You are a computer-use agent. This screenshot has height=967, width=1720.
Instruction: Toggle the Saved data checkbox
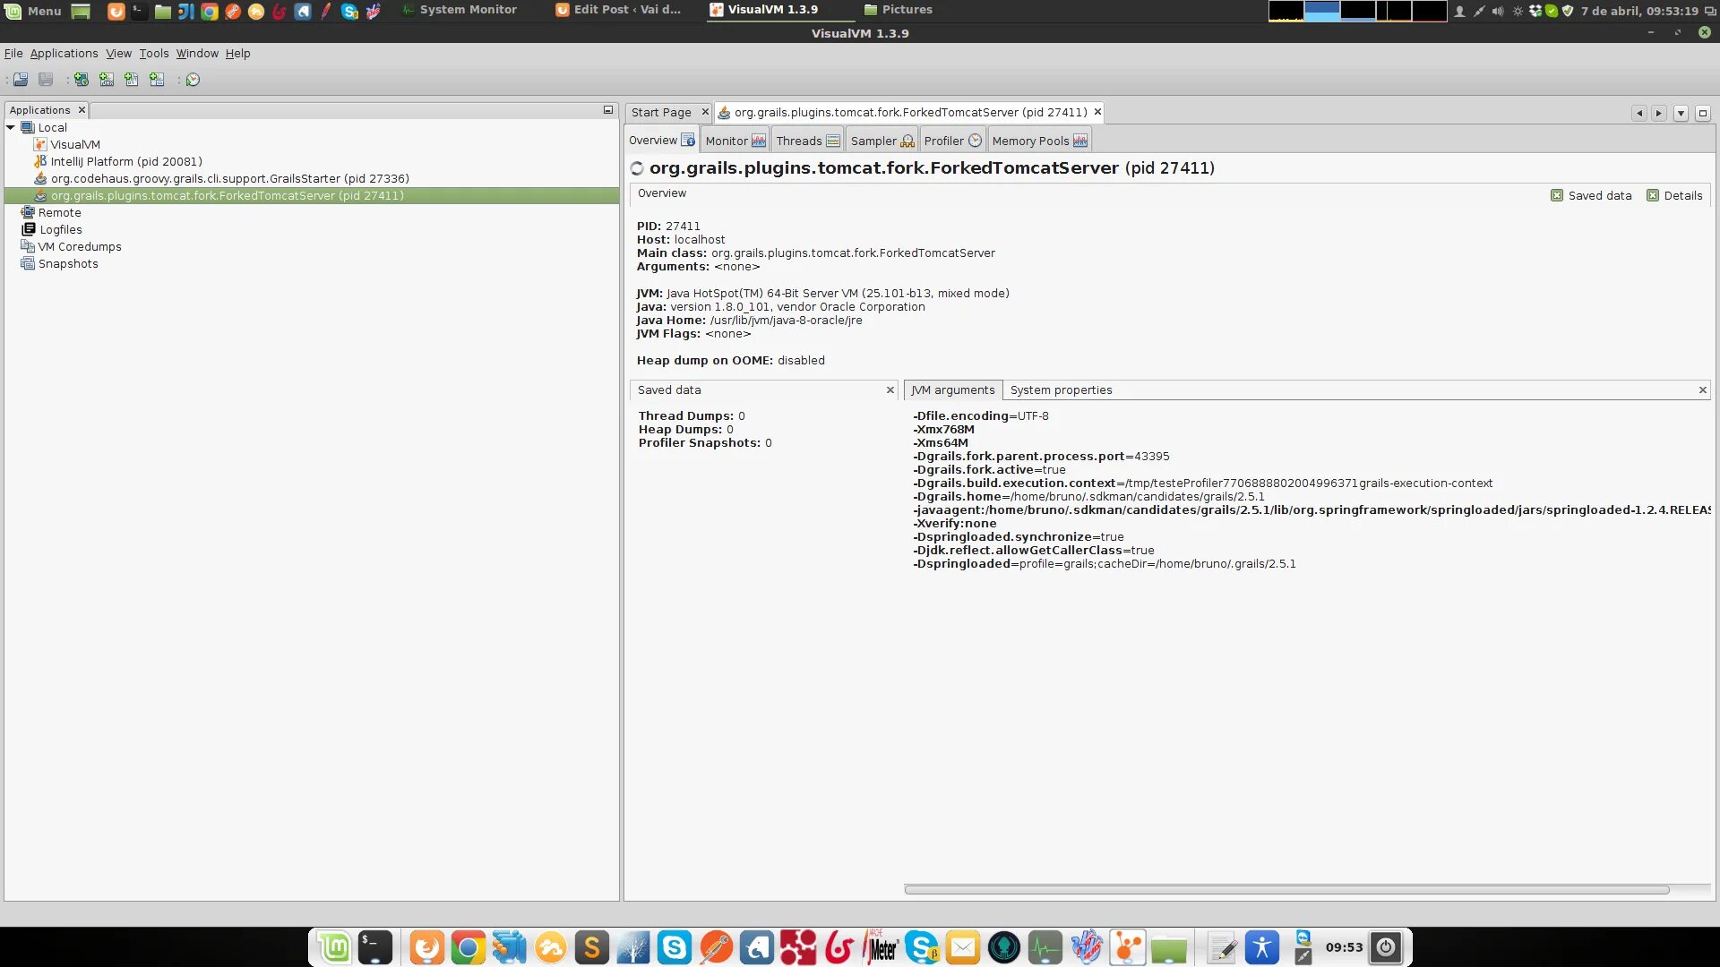point(1557,196)
